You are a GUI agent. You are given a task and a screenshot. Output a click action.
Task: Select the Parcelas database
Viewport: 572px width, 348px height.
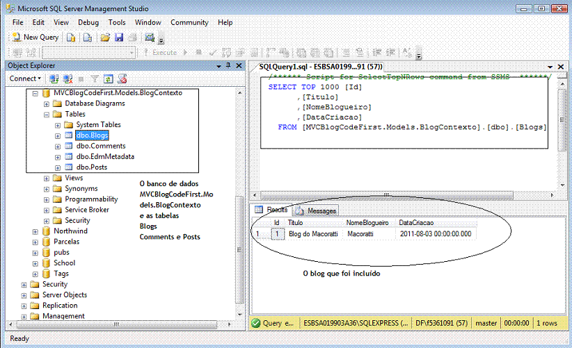[66, 242]
